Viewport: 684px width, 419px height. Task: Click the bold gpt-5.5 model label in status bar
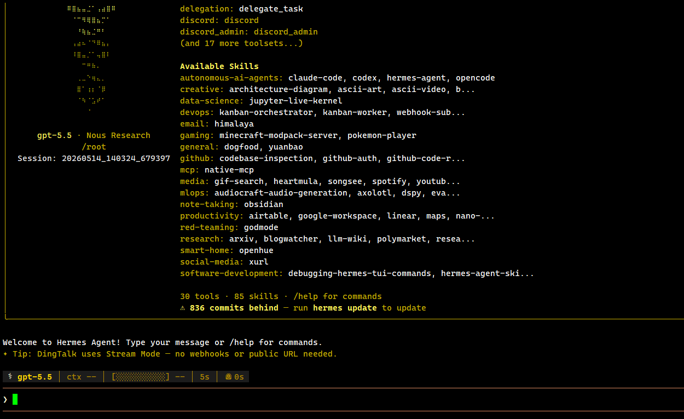click(x=35, y=377)
